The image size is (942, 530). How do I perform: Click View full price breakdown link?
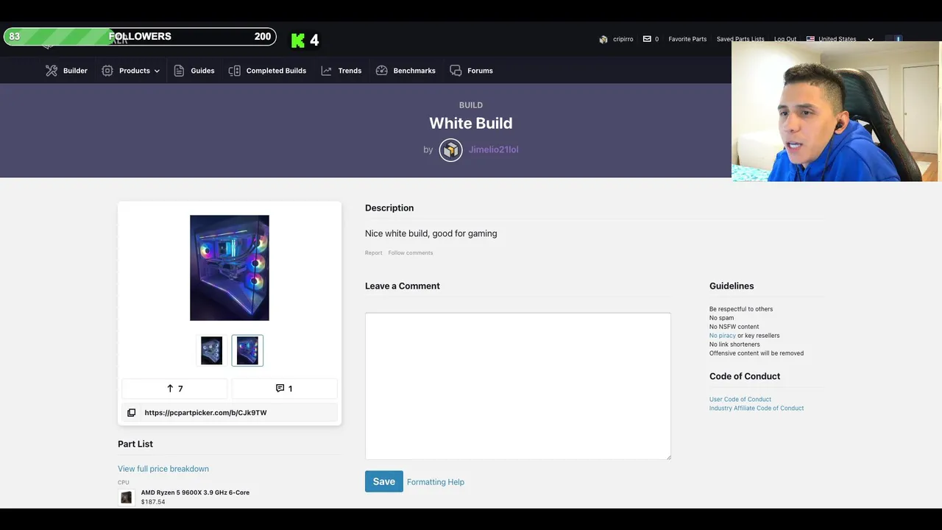[163, 469]
